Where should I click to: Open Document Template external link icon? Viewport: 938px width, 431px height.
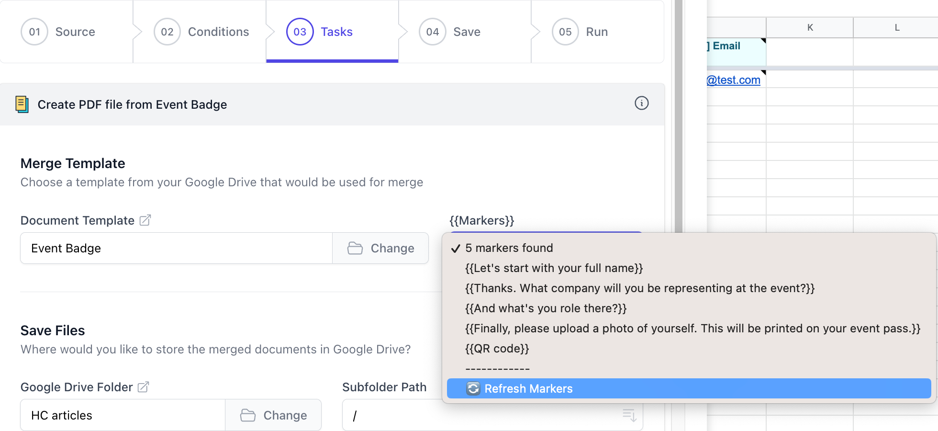pos(145,220)
